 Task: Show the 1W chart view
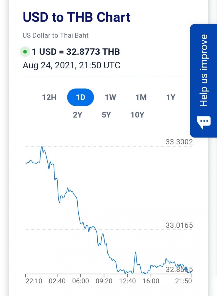(x=110, y=97)
